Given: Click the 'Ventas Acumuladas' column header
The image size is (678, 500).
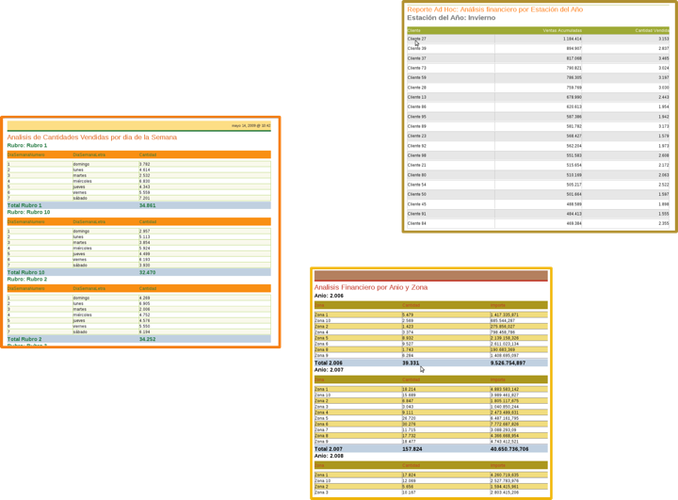Looking at the screenshot, I should tap(562, 30).
